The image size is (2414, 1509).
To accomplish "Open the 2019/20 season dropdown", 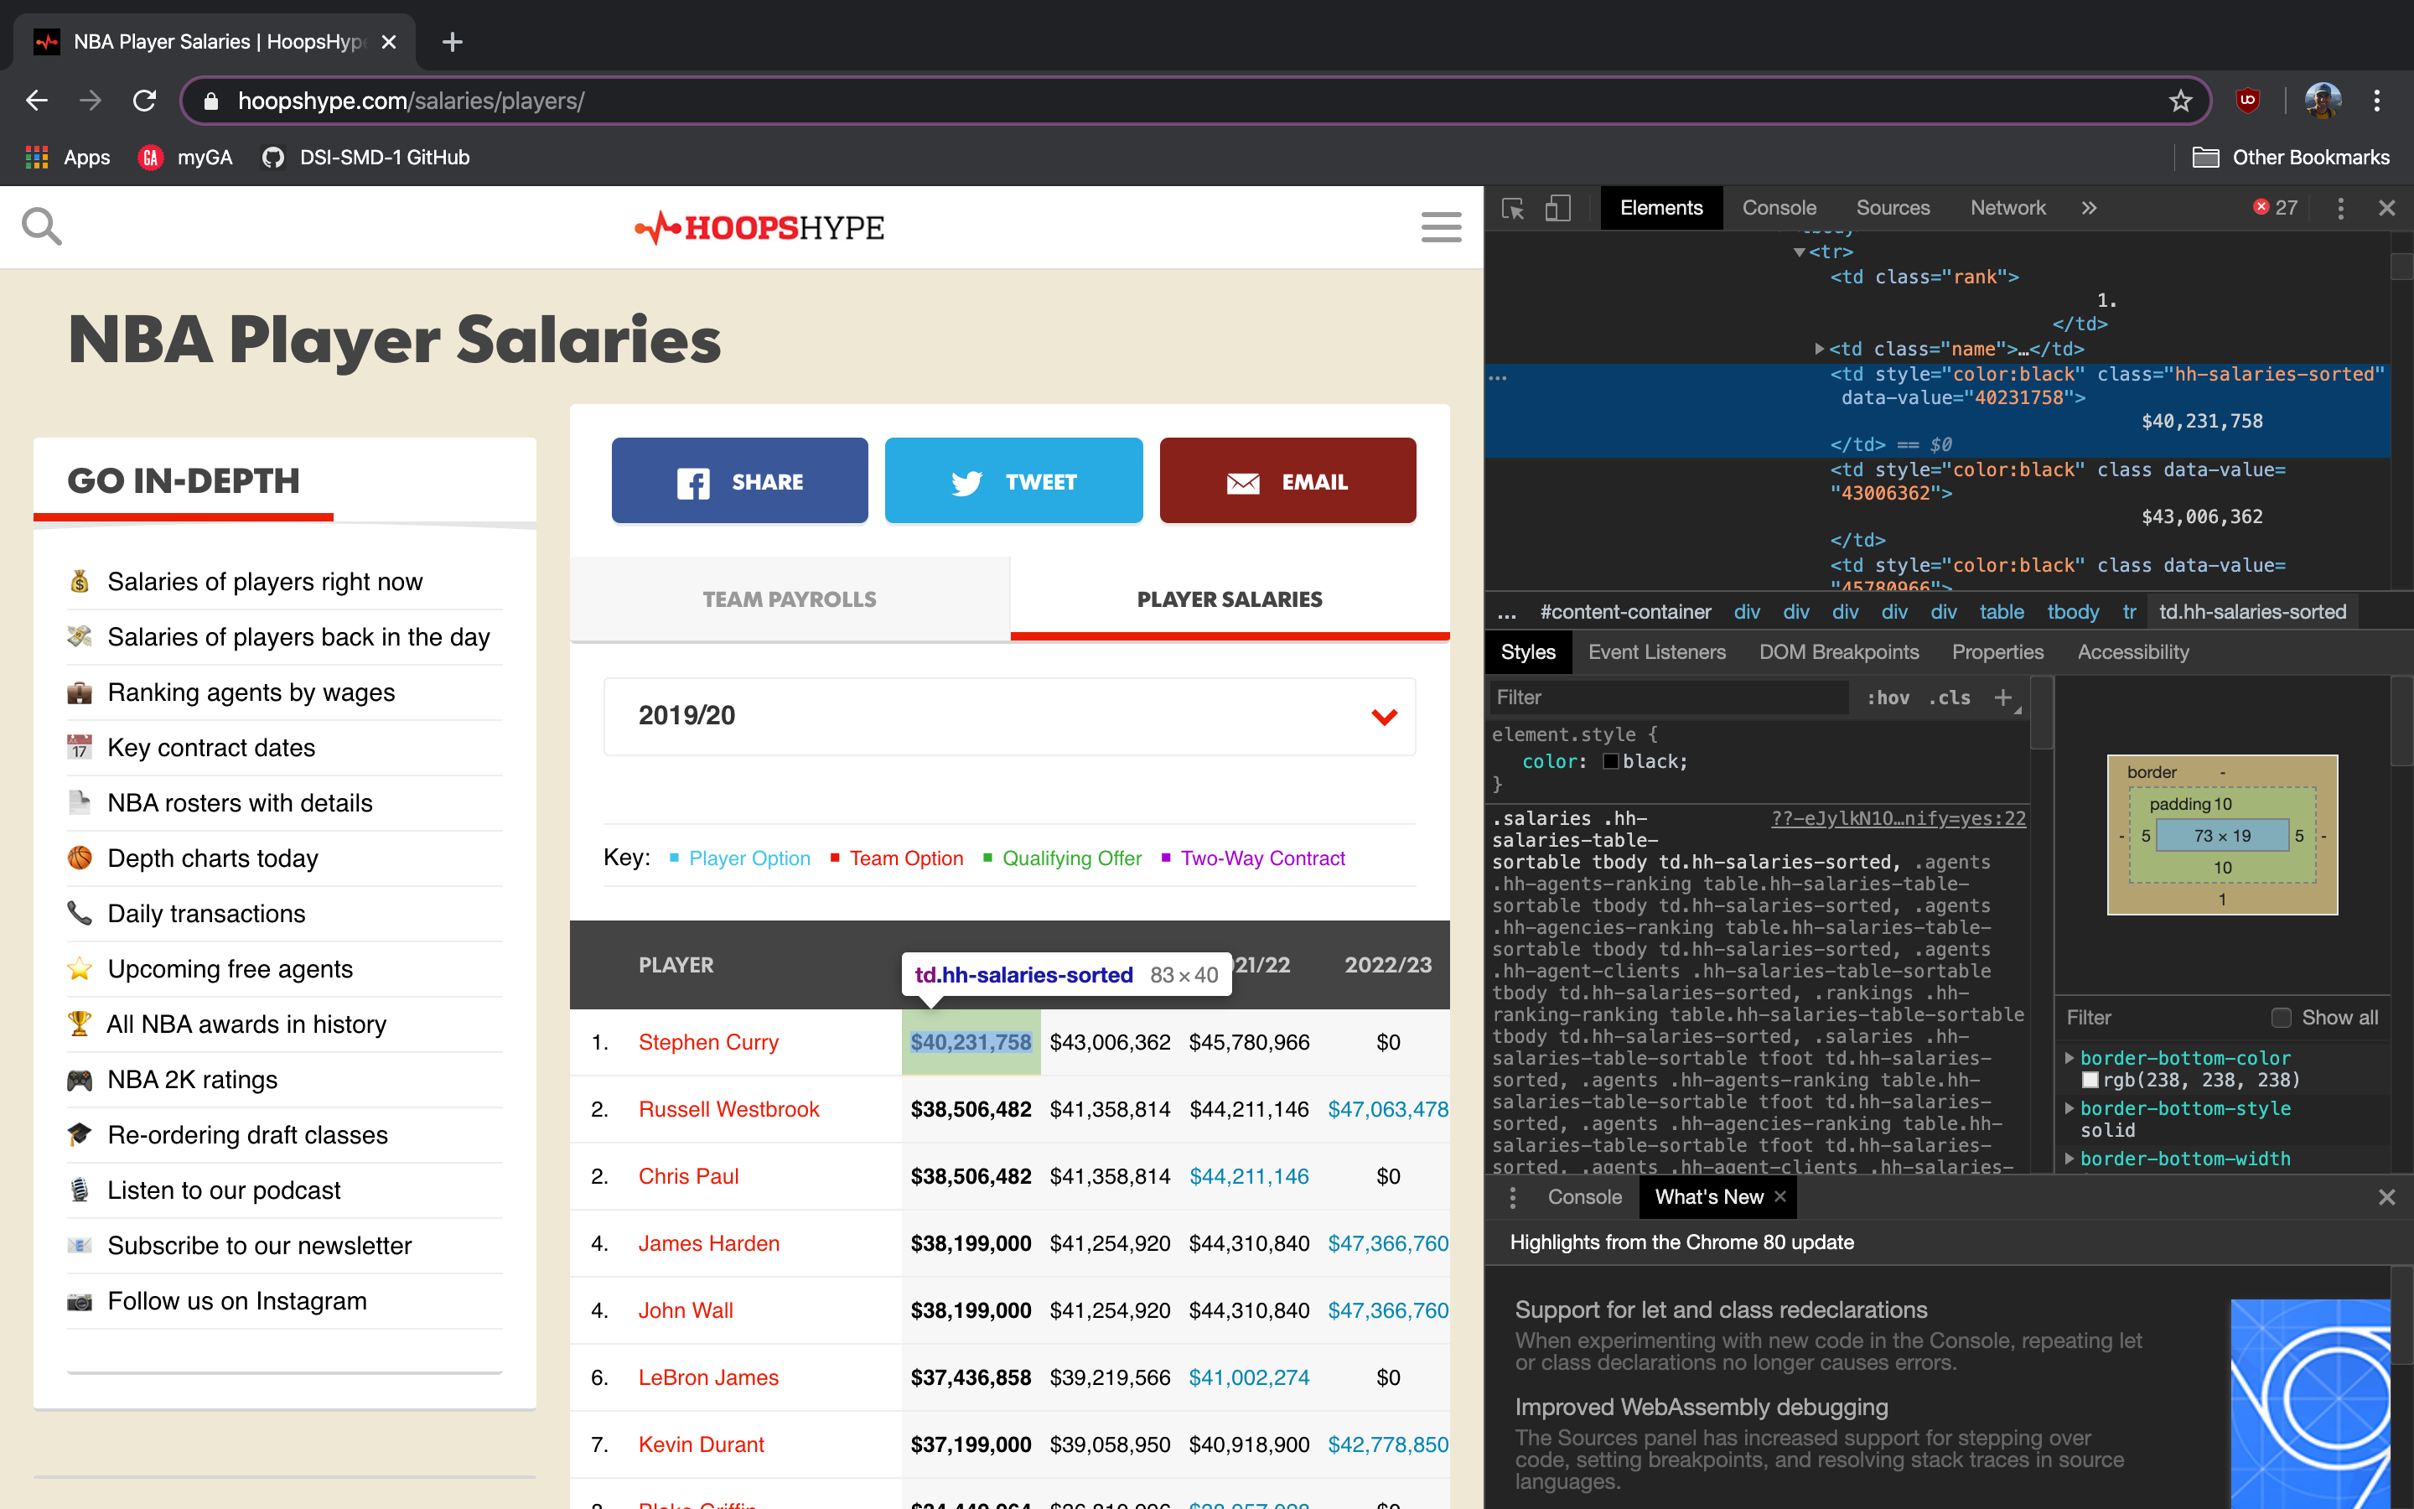I will pyautogui.click(x=1009, y=716).
